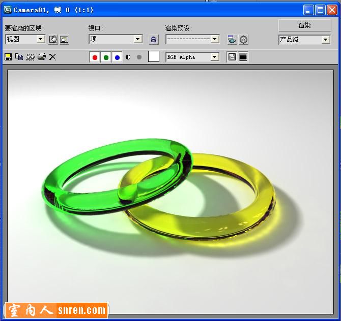The image size is (341, 321).
Task: Clear the rendered image with X
Action: click(52, 57)
